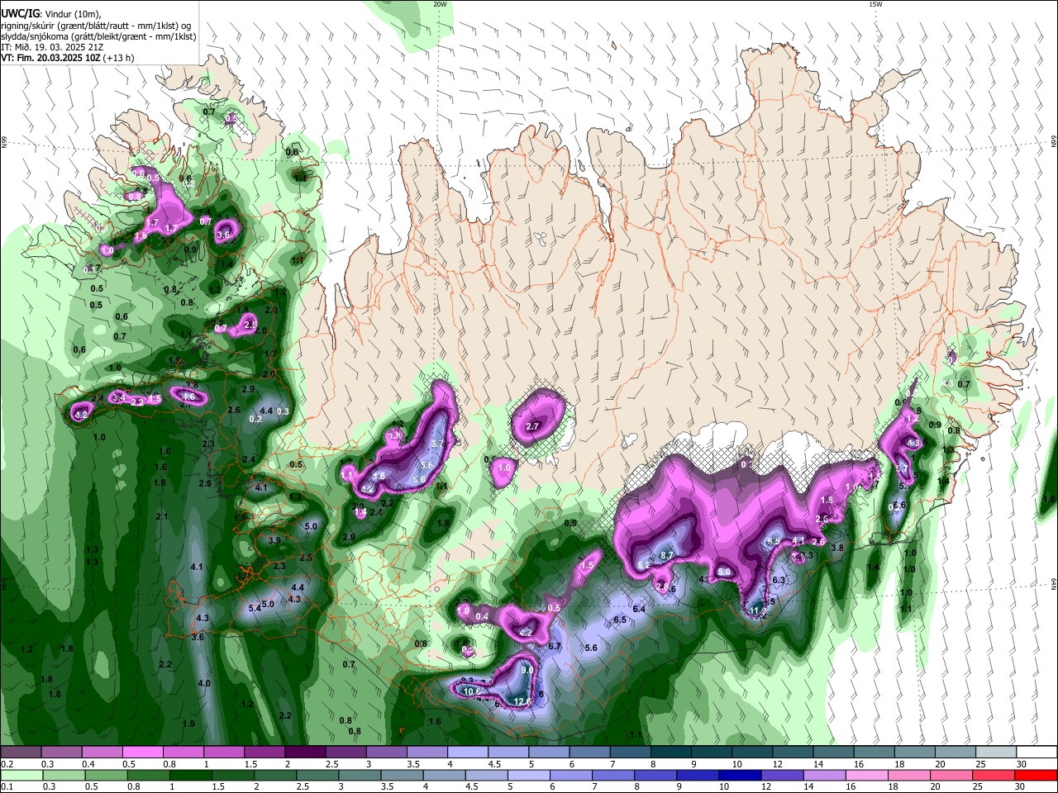Click the 6.4 value on the map

coord(639,609)
